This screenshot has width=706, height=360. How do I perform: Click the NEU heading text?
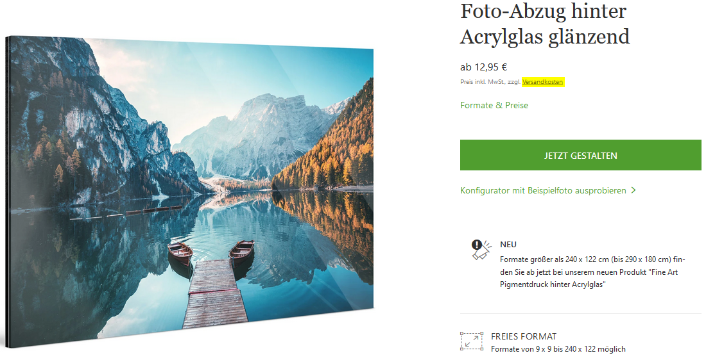508,245
